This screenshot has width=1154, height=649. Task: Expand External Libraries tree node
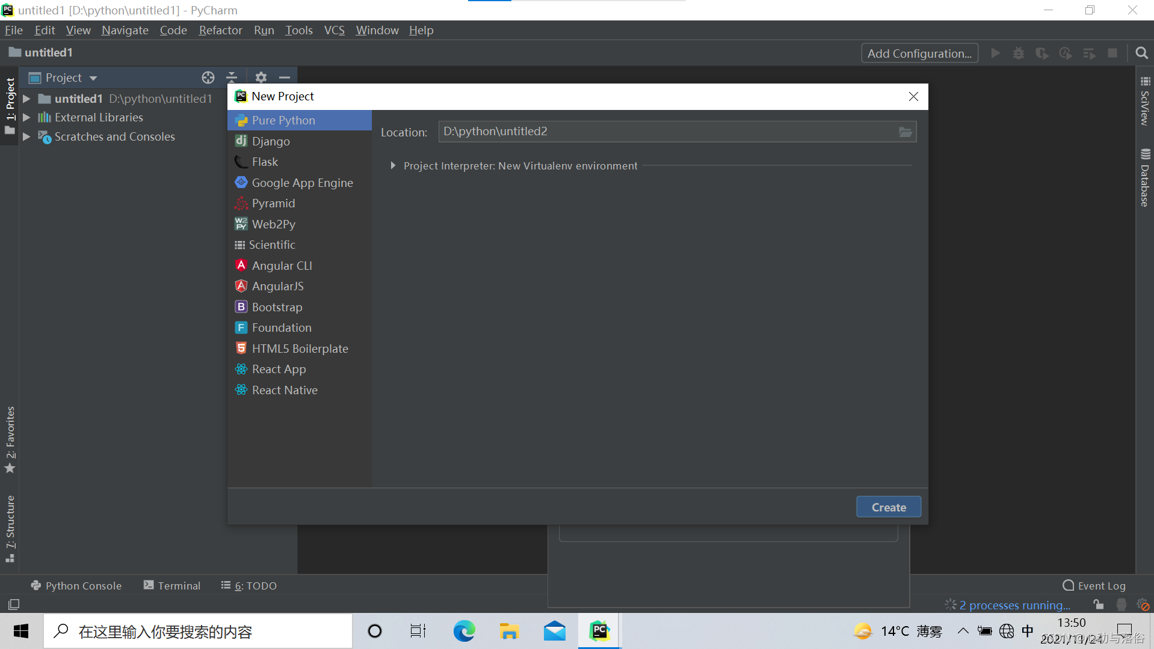click(26, 118)
